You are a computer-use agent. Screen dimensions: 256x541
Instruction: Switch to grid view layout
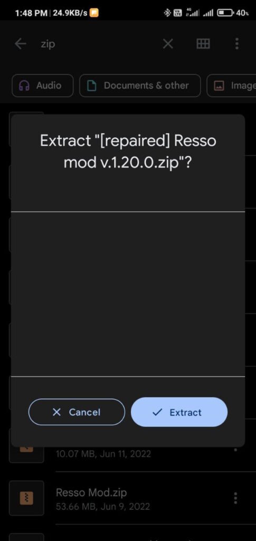pyautogui.click(x=203, y=44)
